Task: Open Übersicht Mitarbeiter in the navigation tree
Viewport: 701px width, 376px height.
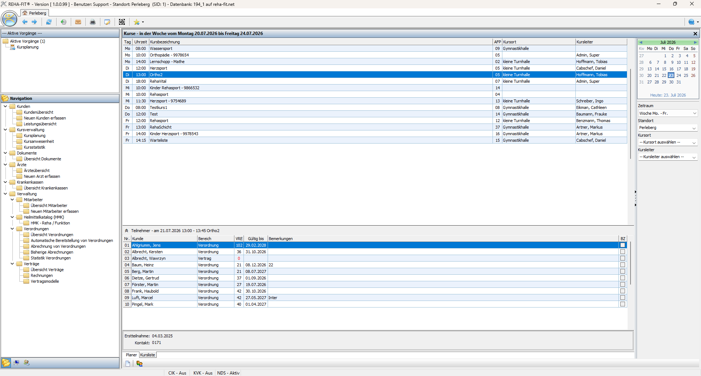Action: tap(49, 205)
